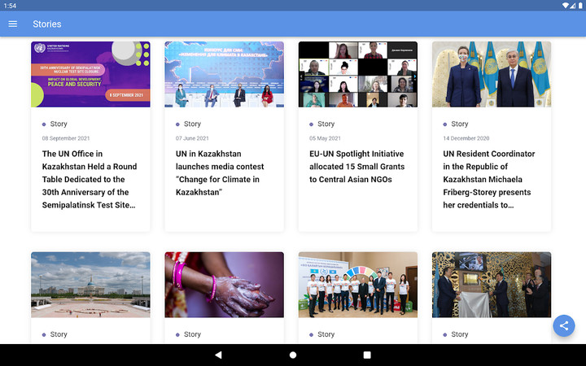Select the Stories title in app bar
Viewport: 586px width, 366px height.
pyautogui.click(x=47, y=24)
